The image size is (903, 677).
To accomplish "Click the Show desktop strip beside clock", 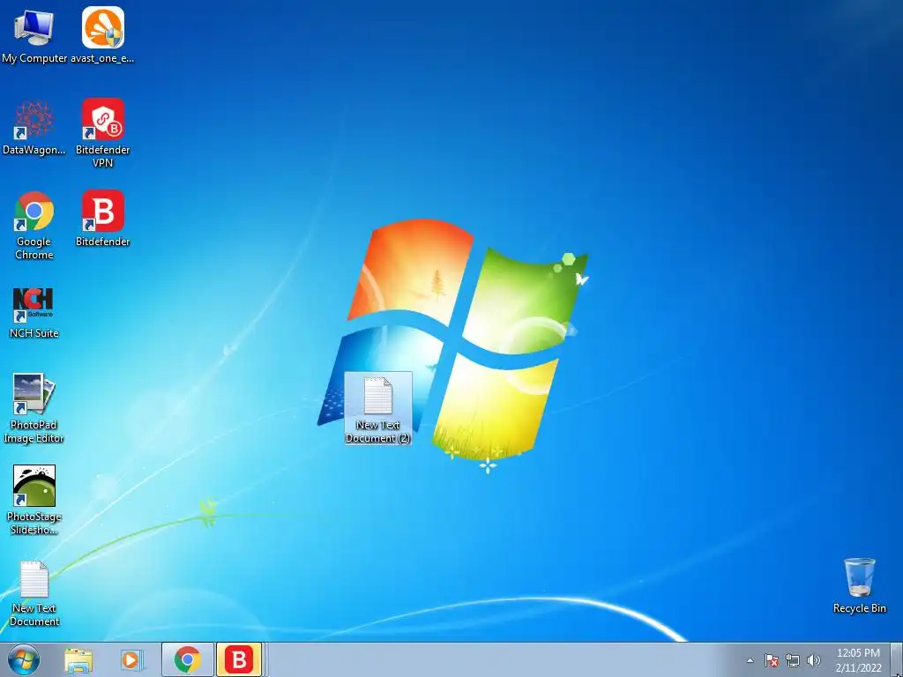I will point(897,660).
